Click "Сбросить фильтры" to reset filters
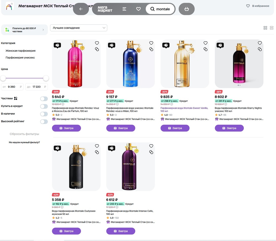Screen dimensions: 276x241 pyautogui.click(x=24, y=134)
